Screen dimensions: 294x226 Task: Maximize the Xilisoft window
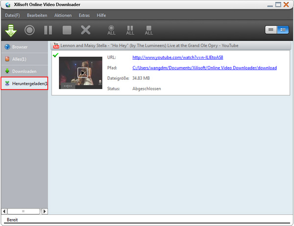(278, 4)
